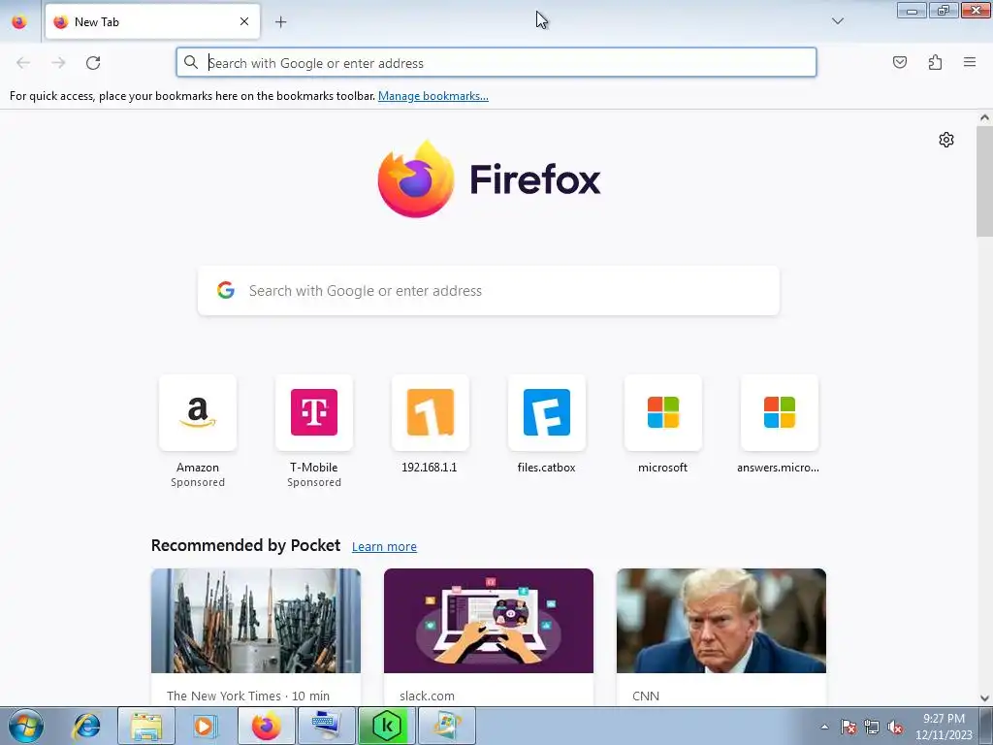The height and width of the screenshot is (745, 993).
Task: Go forward one page
Action: coord(58,63)
